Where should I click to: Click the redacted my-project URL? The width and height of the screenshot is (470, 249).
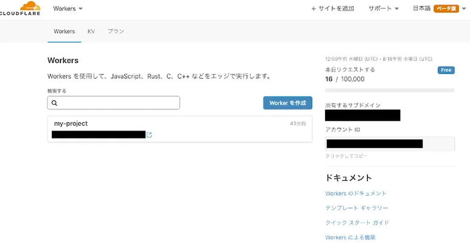click(x=99, y=134)
